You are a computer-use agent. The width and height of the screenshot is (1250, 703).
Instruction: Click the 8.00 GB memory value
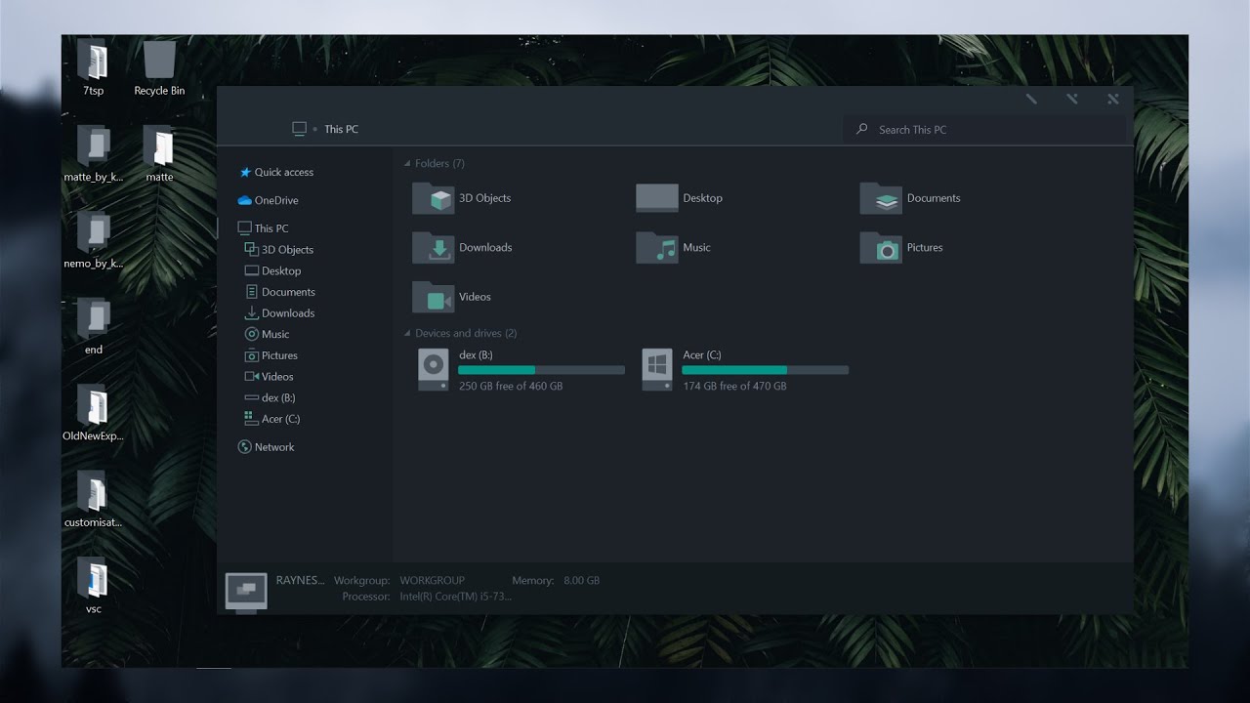coord(582,580)
